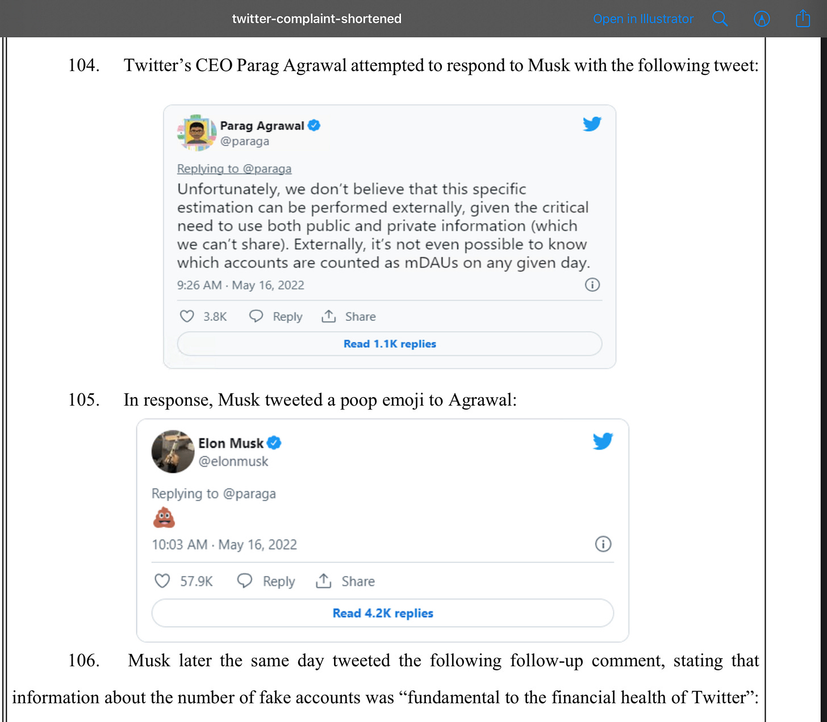Click Read 4.2K replies
The image size is (827, 722).
(x=383, y=613)
